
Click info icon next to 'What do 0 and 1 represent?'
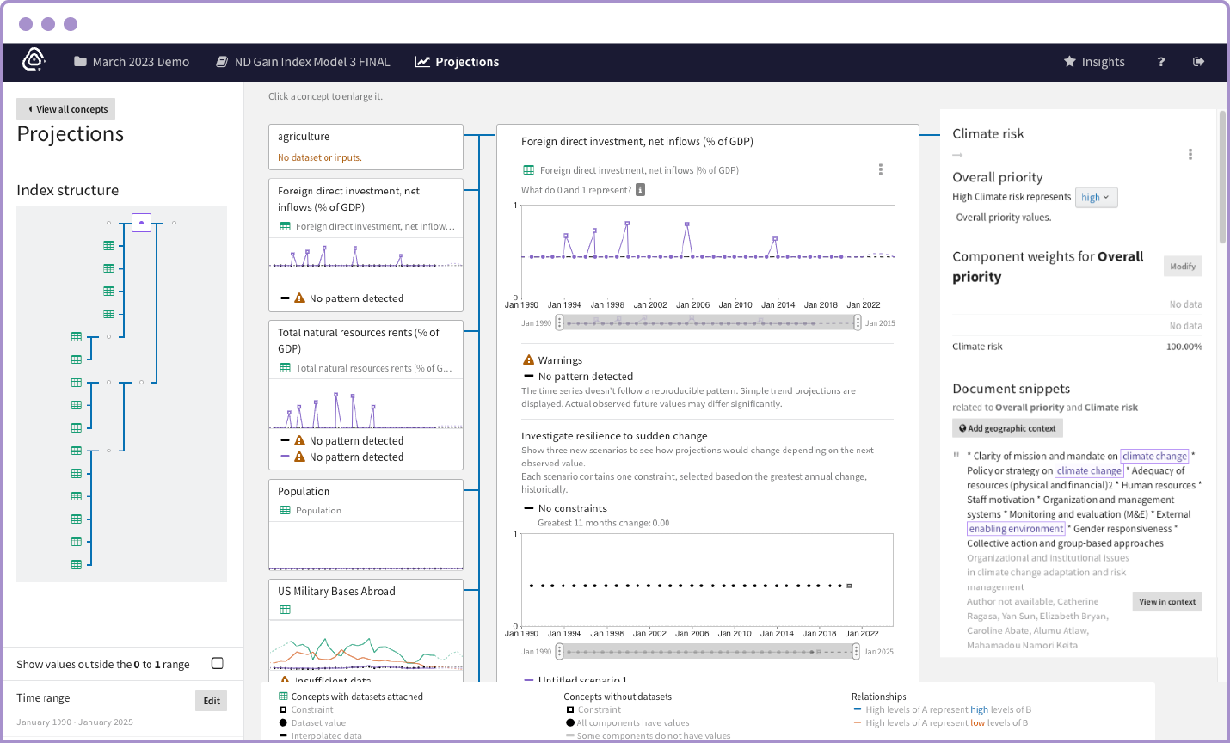(640, 190)
